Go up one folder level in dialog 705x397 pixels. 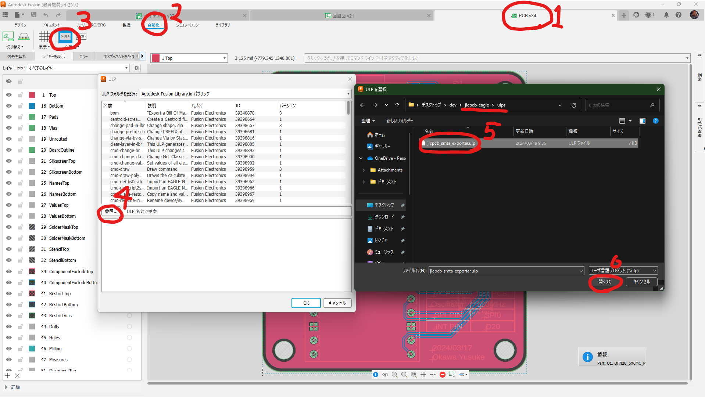click(397, 105)
